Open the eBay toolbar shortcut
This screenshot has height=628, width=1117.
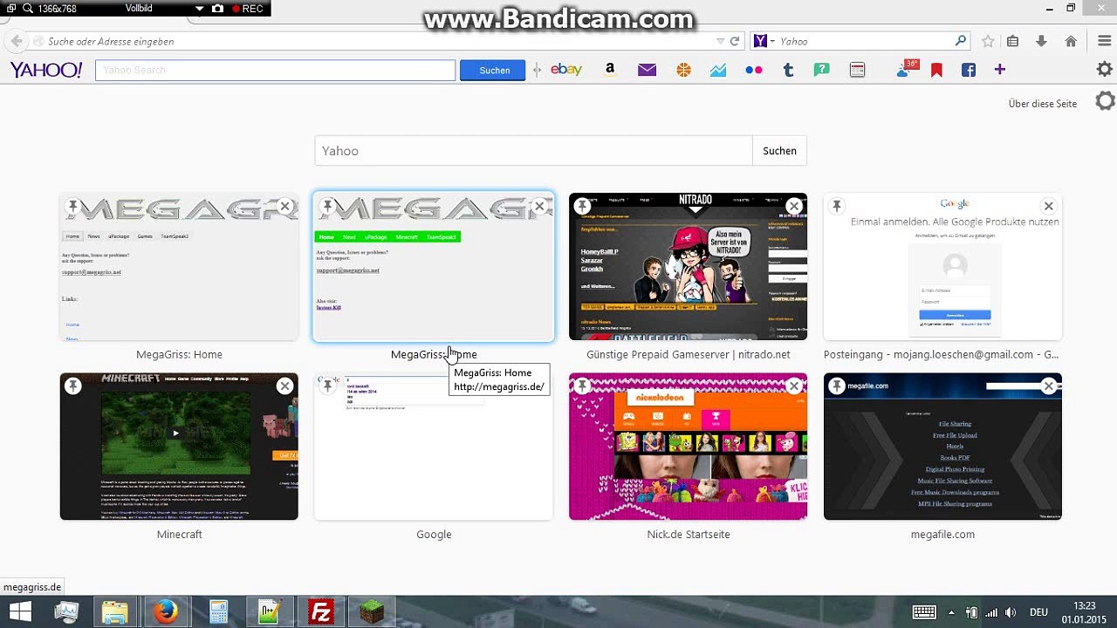pyautogui.click(x=566, y=70)
